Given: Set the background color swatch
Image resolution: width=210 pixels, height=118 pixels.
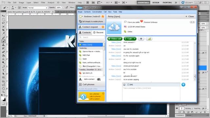Looking at the screenshot, I should coord(4,100).
